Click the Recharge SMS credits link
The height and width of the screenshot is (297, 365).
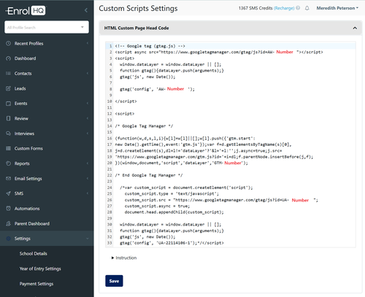284,8
